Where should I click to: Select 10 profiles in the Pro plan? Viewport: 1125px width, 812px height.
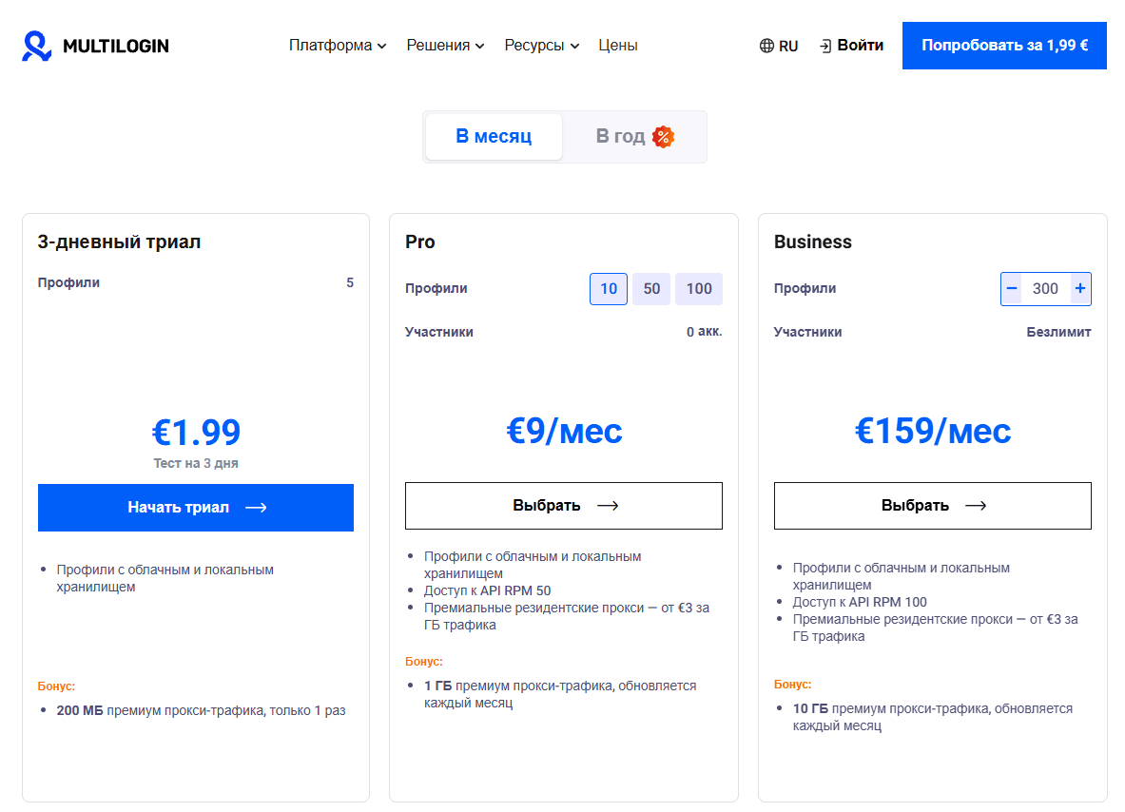(x=608, y=288)
